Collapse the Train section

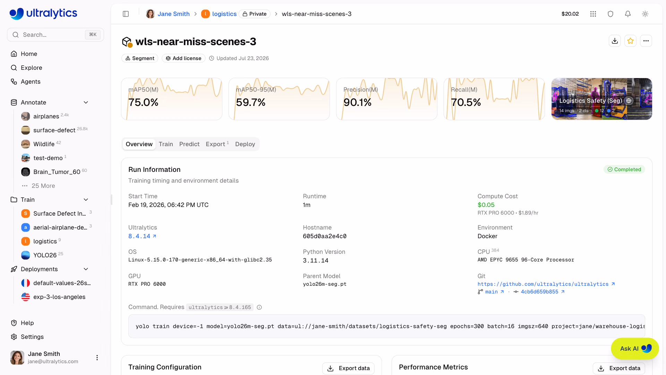coord(86,200)
